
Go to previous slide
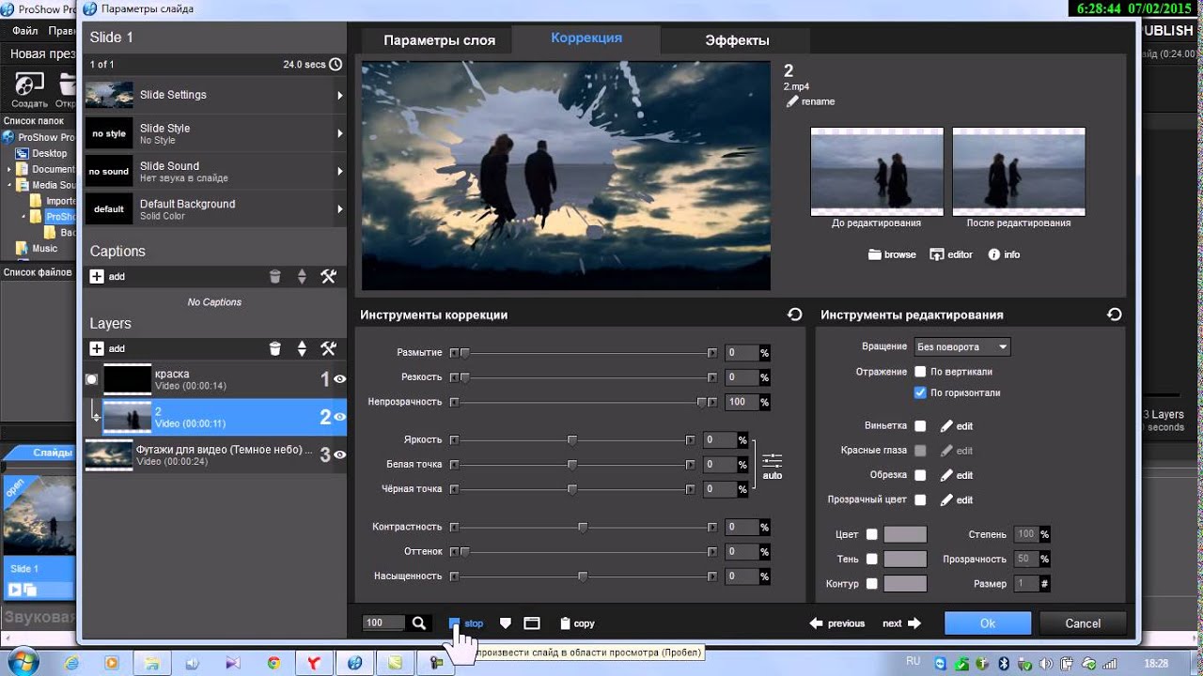click(836, 623)
